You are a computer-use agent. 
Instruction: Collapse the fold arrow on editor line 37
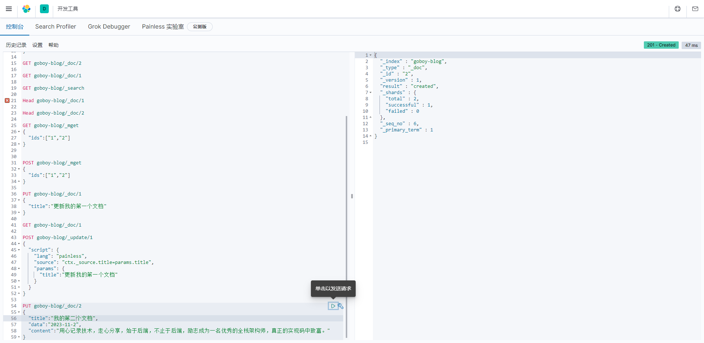click(x=19, y=200)
